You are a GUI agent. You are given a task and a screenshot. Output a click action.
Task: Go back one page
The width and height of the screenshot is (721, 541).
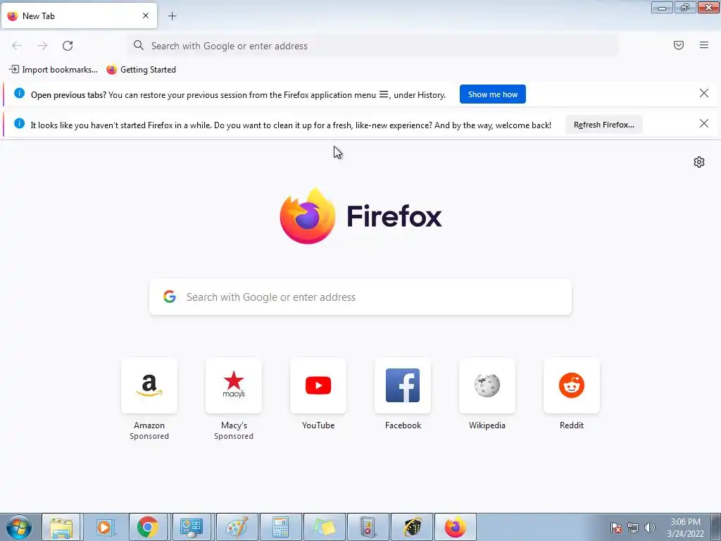tap(17, 46)
